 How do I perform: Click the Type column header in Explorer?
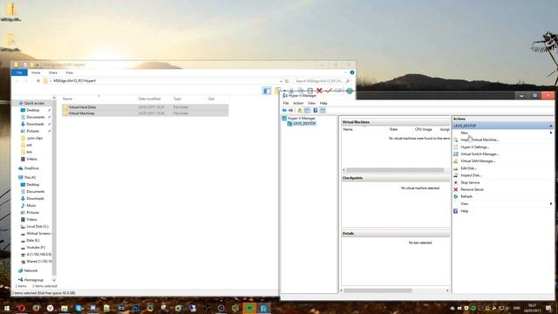coord(177,99)
